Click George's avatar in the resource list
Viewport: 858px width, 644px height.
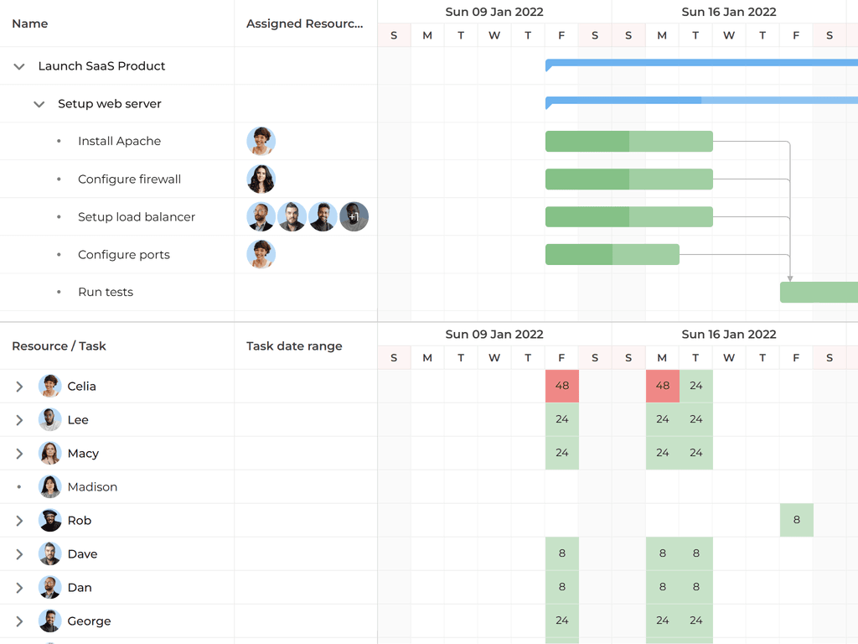pos(49,621)
